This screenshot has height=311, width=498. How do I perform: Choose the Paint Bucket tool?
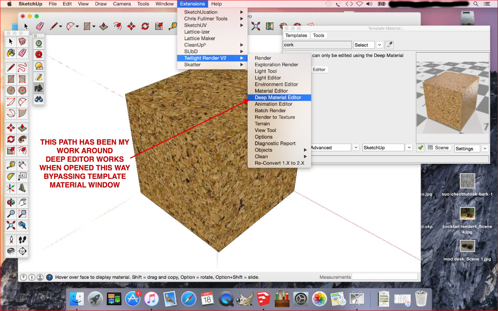click(x=11, y=53)
